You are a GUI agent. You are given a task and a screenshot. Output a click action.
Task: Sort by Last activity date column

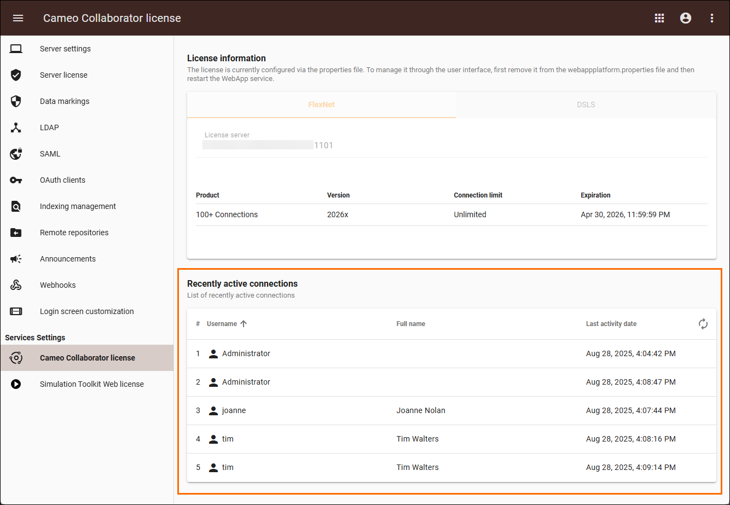coord(611,324)
